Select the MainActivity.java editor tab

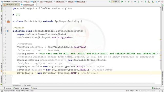tap(28, 5)
